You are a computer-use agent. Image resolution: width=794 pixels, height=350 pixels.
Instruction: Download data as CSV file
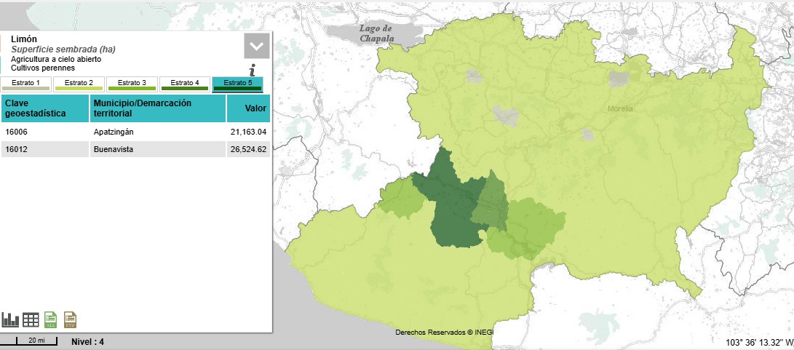click(x=71, y=319)
